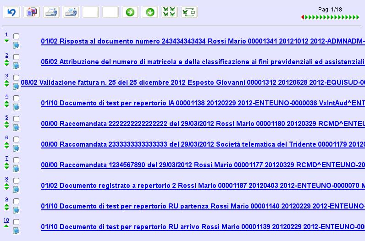The image size is (365, 241).
Task: Click row number link 1
Action: pyautogui.click(x=6, y=35)
